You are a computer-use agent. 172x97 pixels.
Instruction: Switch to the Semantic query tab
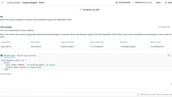[9, 56]
